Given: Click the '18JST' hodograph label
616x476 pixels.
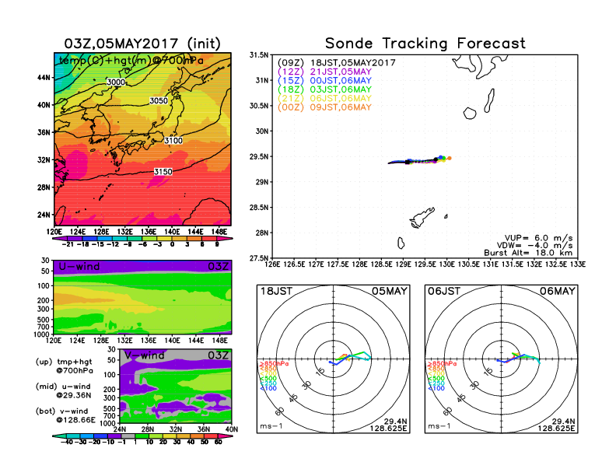Looking at the screenshot, I should point(276,291).
